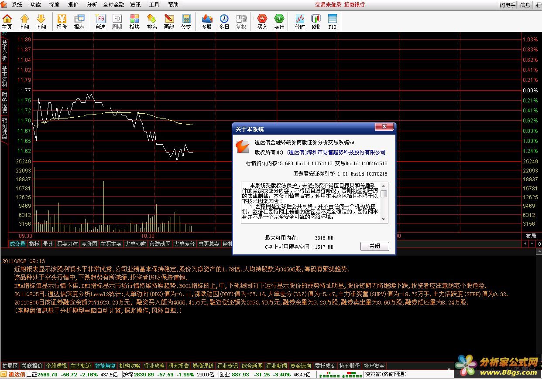The width and height of the screenshot is (542, 379).
Task: Switch to K线 candlestick icon
Action: click(316, 22)
